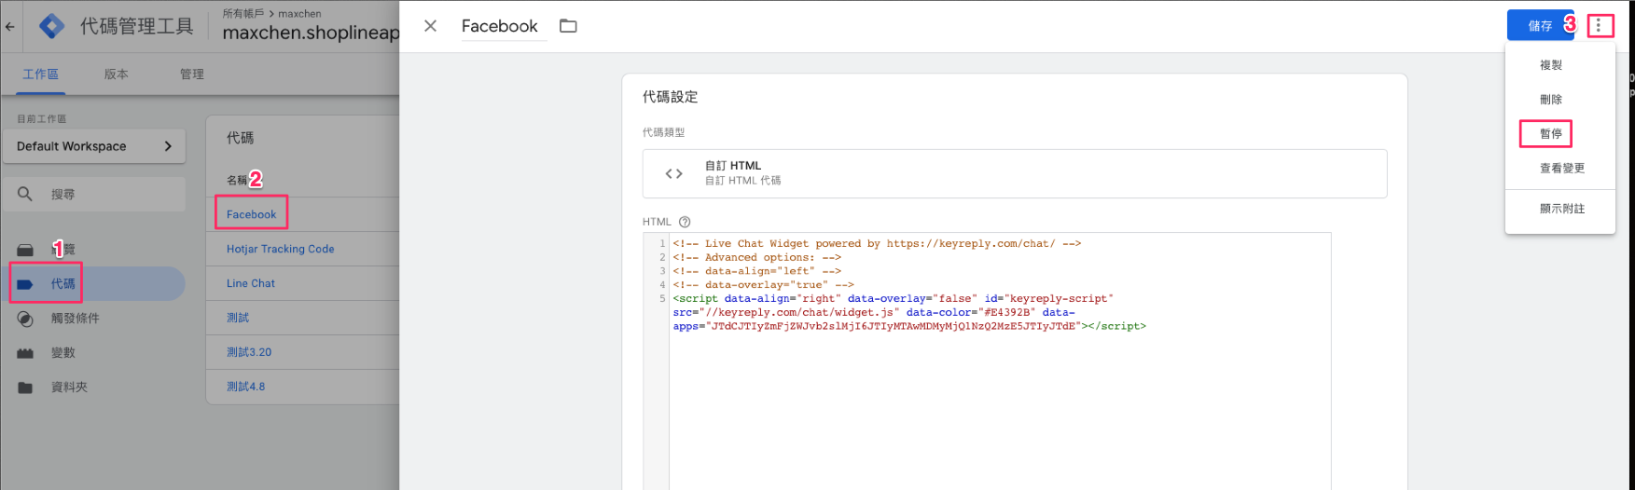
Task: Click the 代碼設定 section heading
Action: (x=670, y=97)
